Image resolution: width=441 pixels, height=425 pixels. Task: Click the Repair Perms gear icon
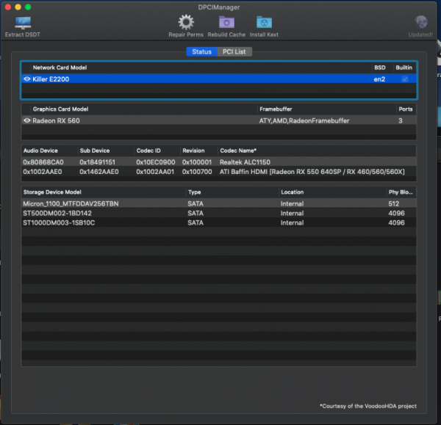pos(185,22)
